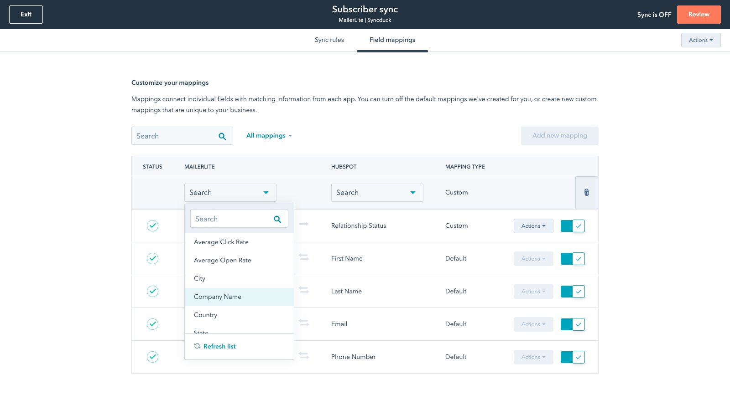This screenshot has height=410, width=730.
Task: Switch to the Sync rules tab
Action: [x=329, y=40]
